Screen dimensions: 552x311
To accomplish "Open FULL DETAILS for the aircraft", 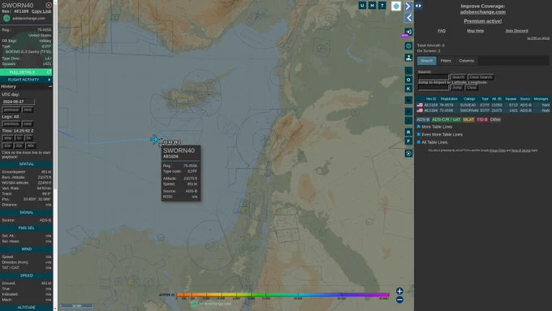I will pyautogui.click(x=27, y=71).
